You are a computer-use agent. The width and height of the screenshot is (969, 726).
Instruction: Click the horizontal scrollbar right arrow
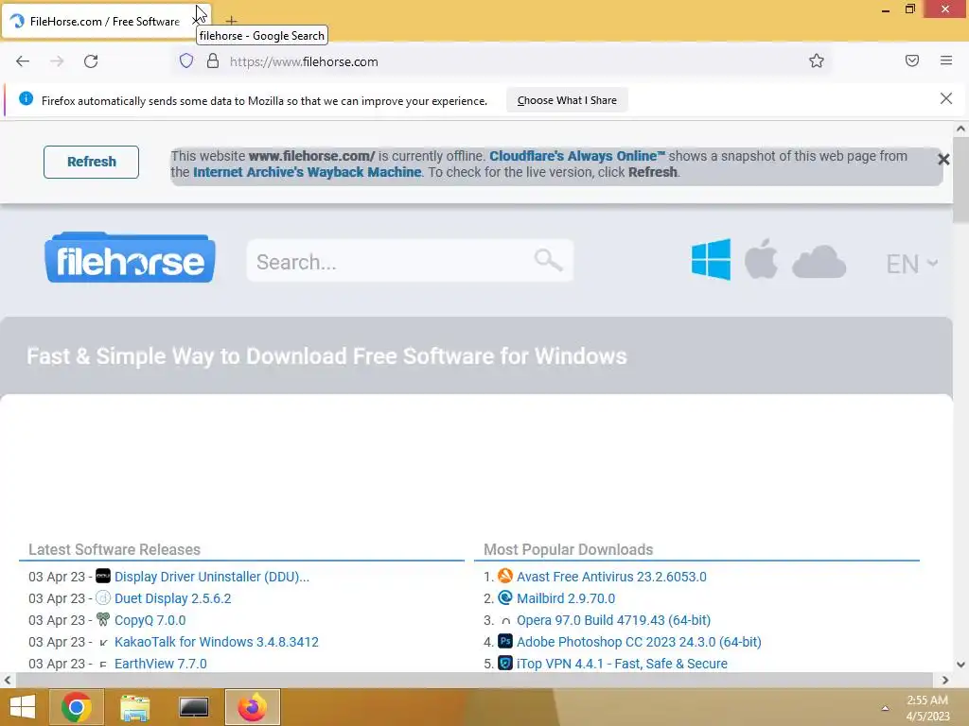(945, 681)
